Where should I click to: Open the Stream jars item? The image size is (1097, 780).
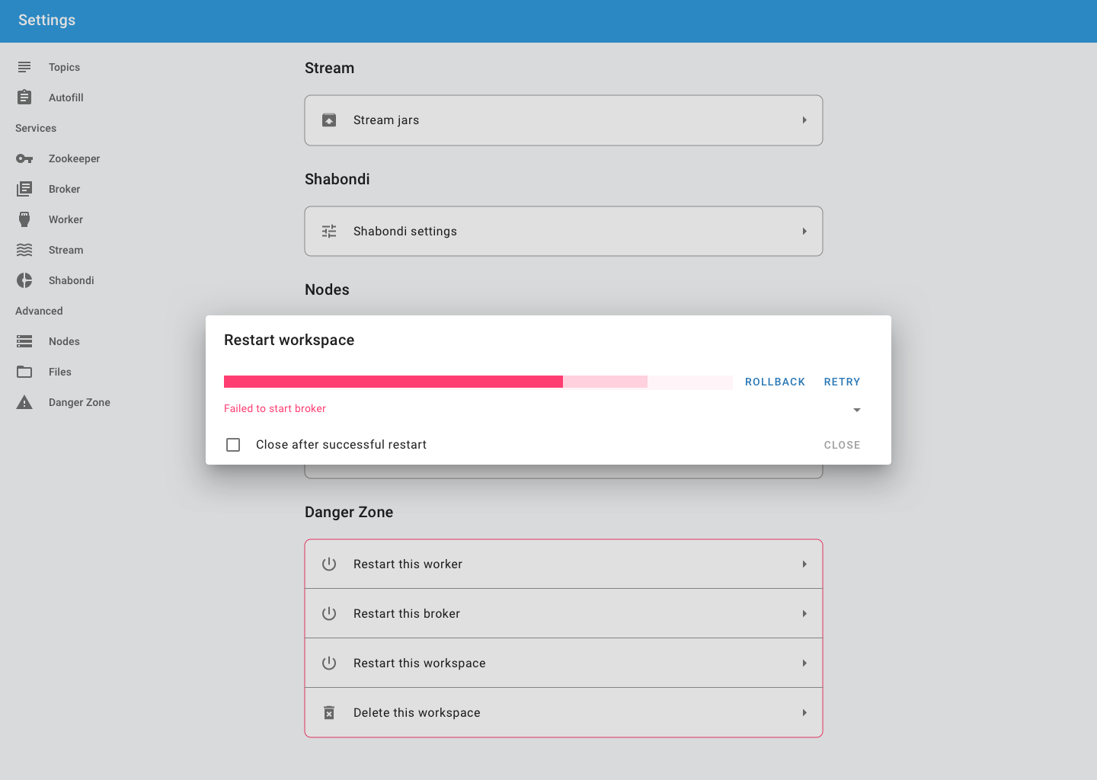pos(564,120)
